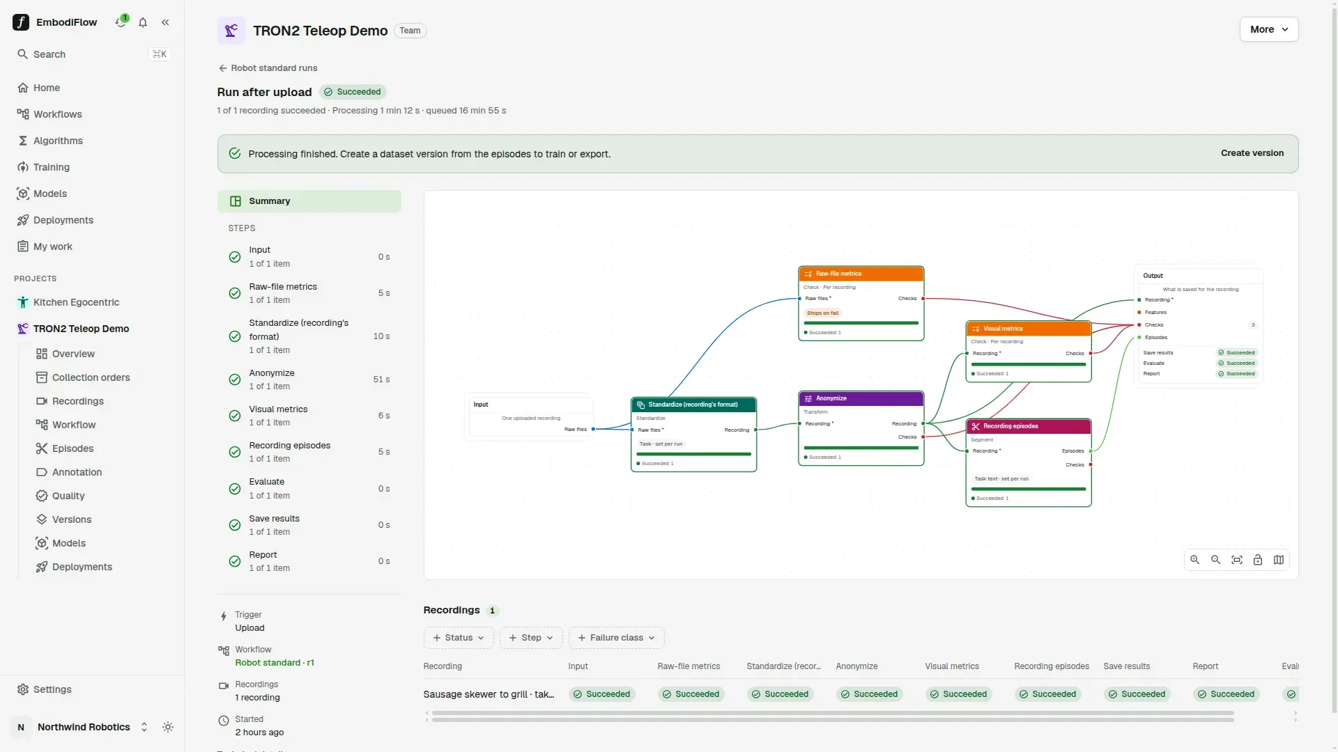Open the Workflows menu item
The width and height of the screenshot is (1338, 752).
point(92,114)
